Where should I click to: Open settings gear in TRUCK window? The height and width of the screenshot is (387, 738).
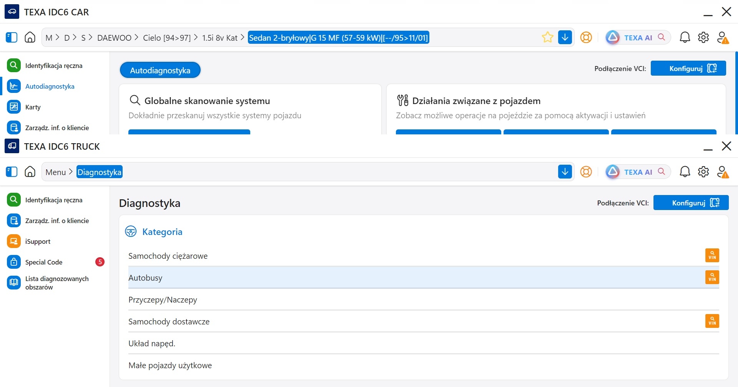click(x=703, y=172)
